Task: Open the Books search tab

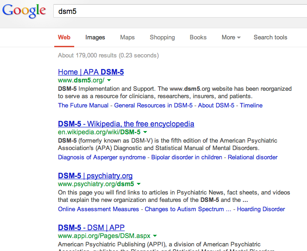Action: 198,37
